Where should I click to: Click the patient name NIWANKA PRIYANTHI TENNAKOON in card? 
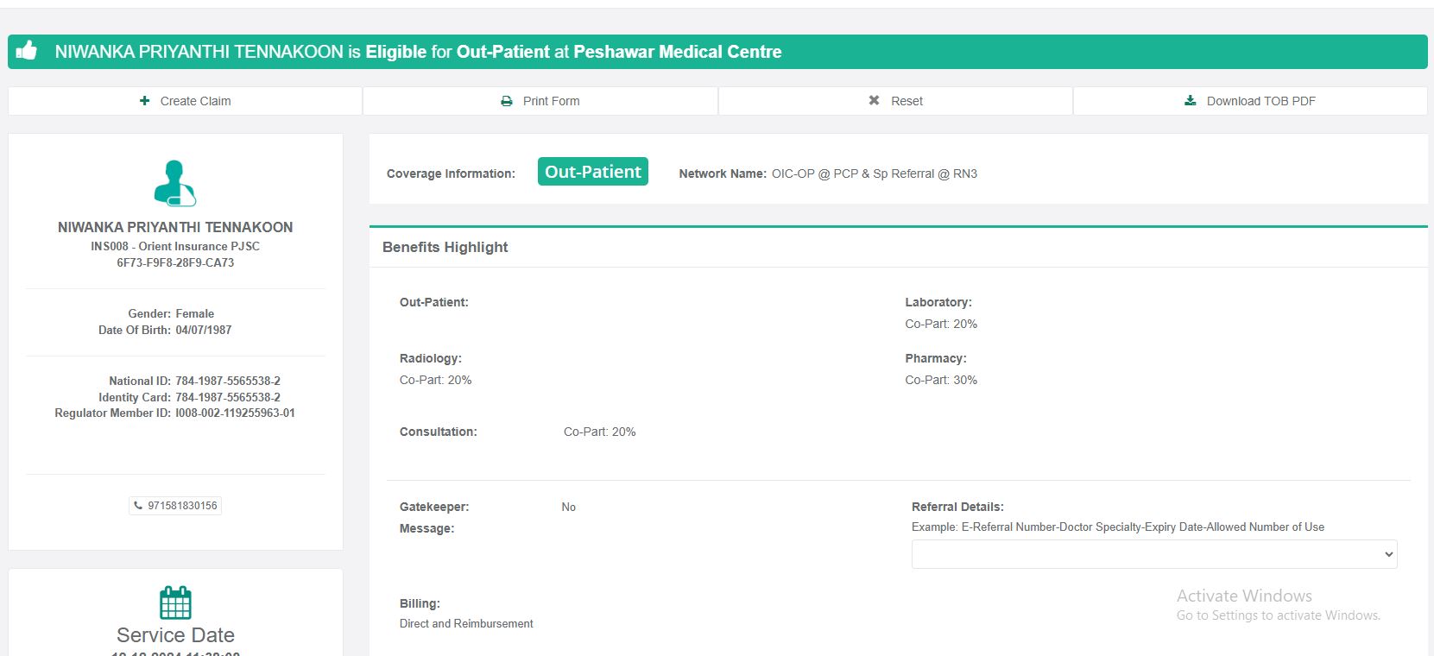tap(175, 227)
